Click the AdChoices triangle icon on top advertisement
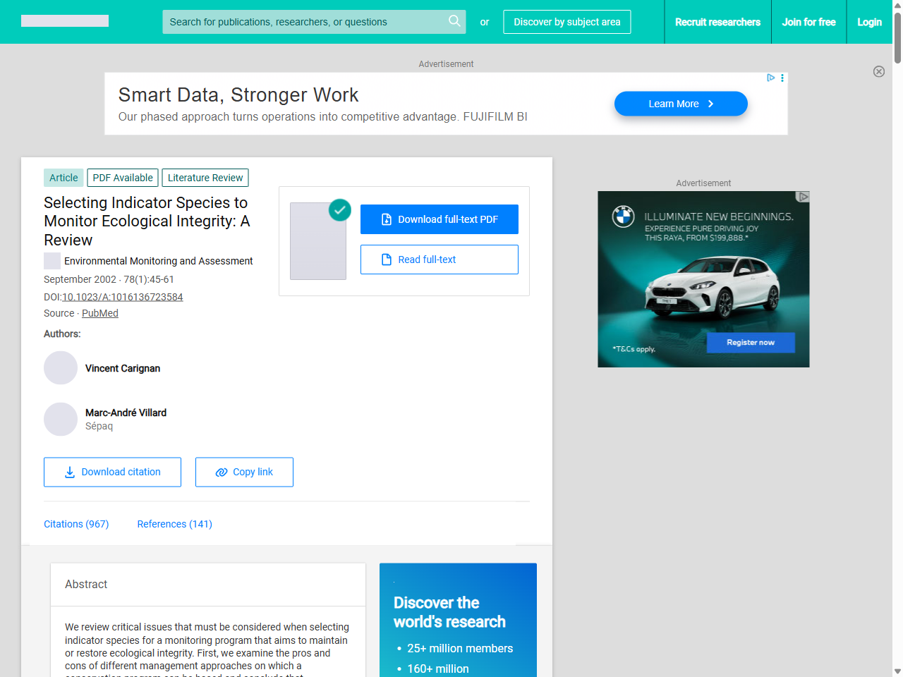This screenshot has height=677, width=903. coord(770,78)
